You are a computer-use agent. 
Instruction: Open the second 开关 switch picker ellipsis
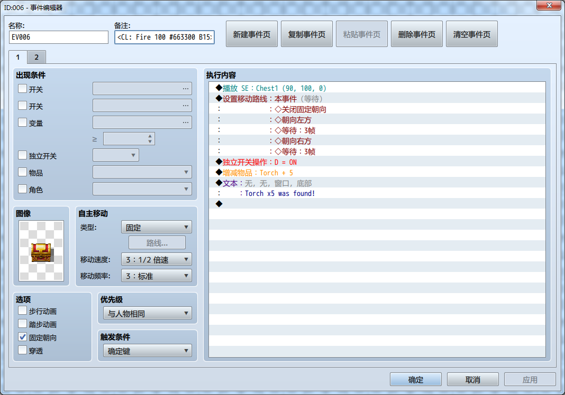click(x=186, y=106)
